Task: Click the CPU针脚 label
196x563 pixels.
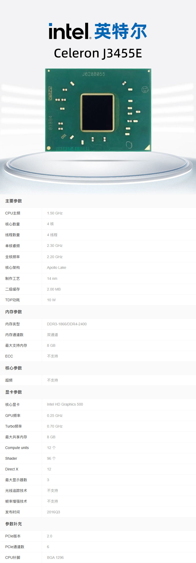Action: (x=13, y=558)
